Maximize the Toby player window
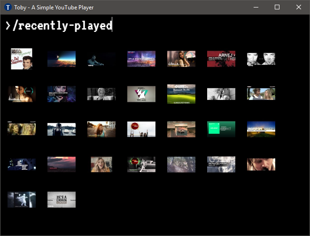This screenshot has width=310, height=236. click(277, 8)
